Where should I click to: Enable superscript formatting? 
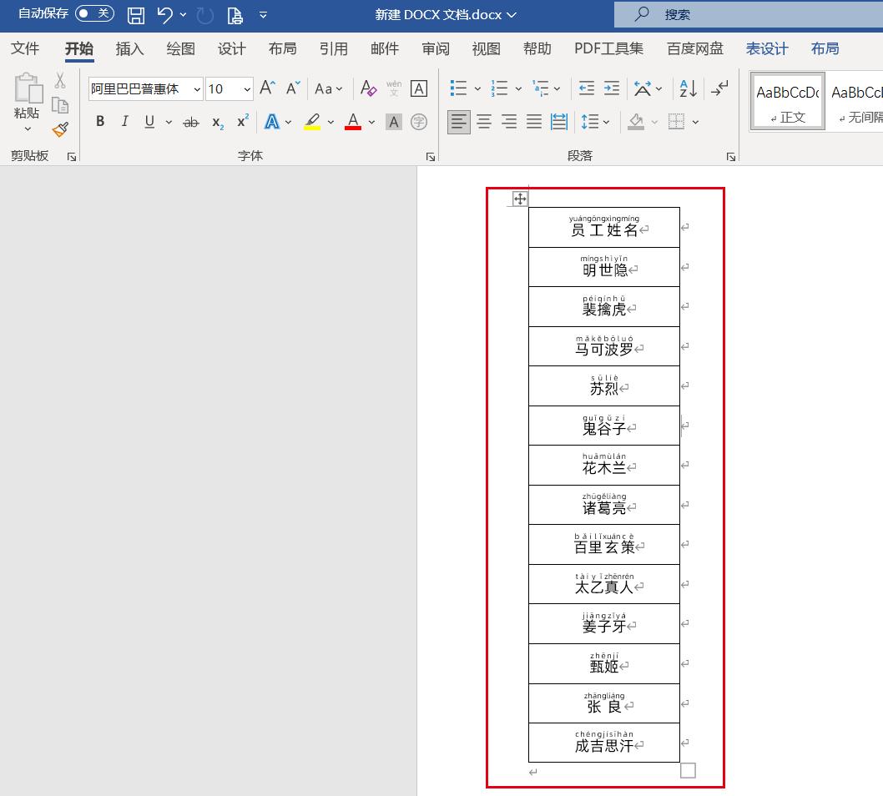coord(241,122)
